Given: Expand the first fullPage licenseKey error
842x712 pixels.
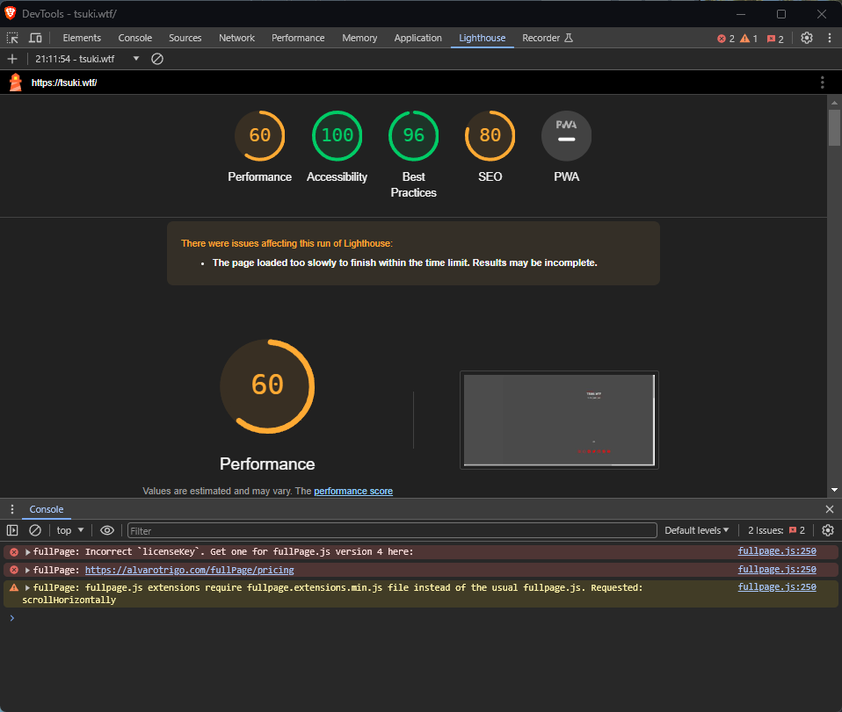Looking at the screenshot, I should [28, 552].
